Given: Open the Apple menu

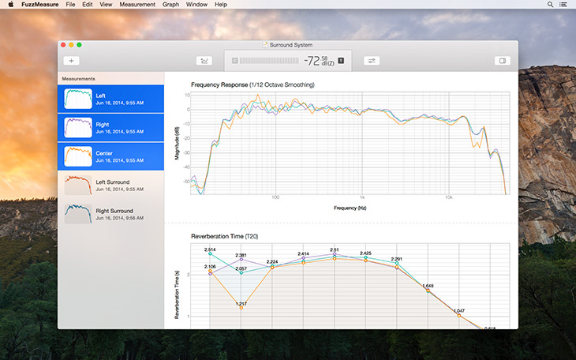Looking at the screenshot, I should (11, 5).
